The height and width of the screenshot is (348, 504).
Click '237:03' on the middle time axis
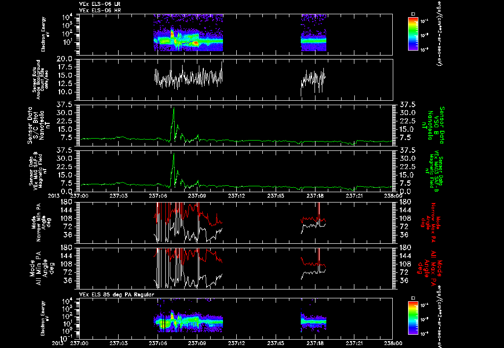[x=119, y=195]
